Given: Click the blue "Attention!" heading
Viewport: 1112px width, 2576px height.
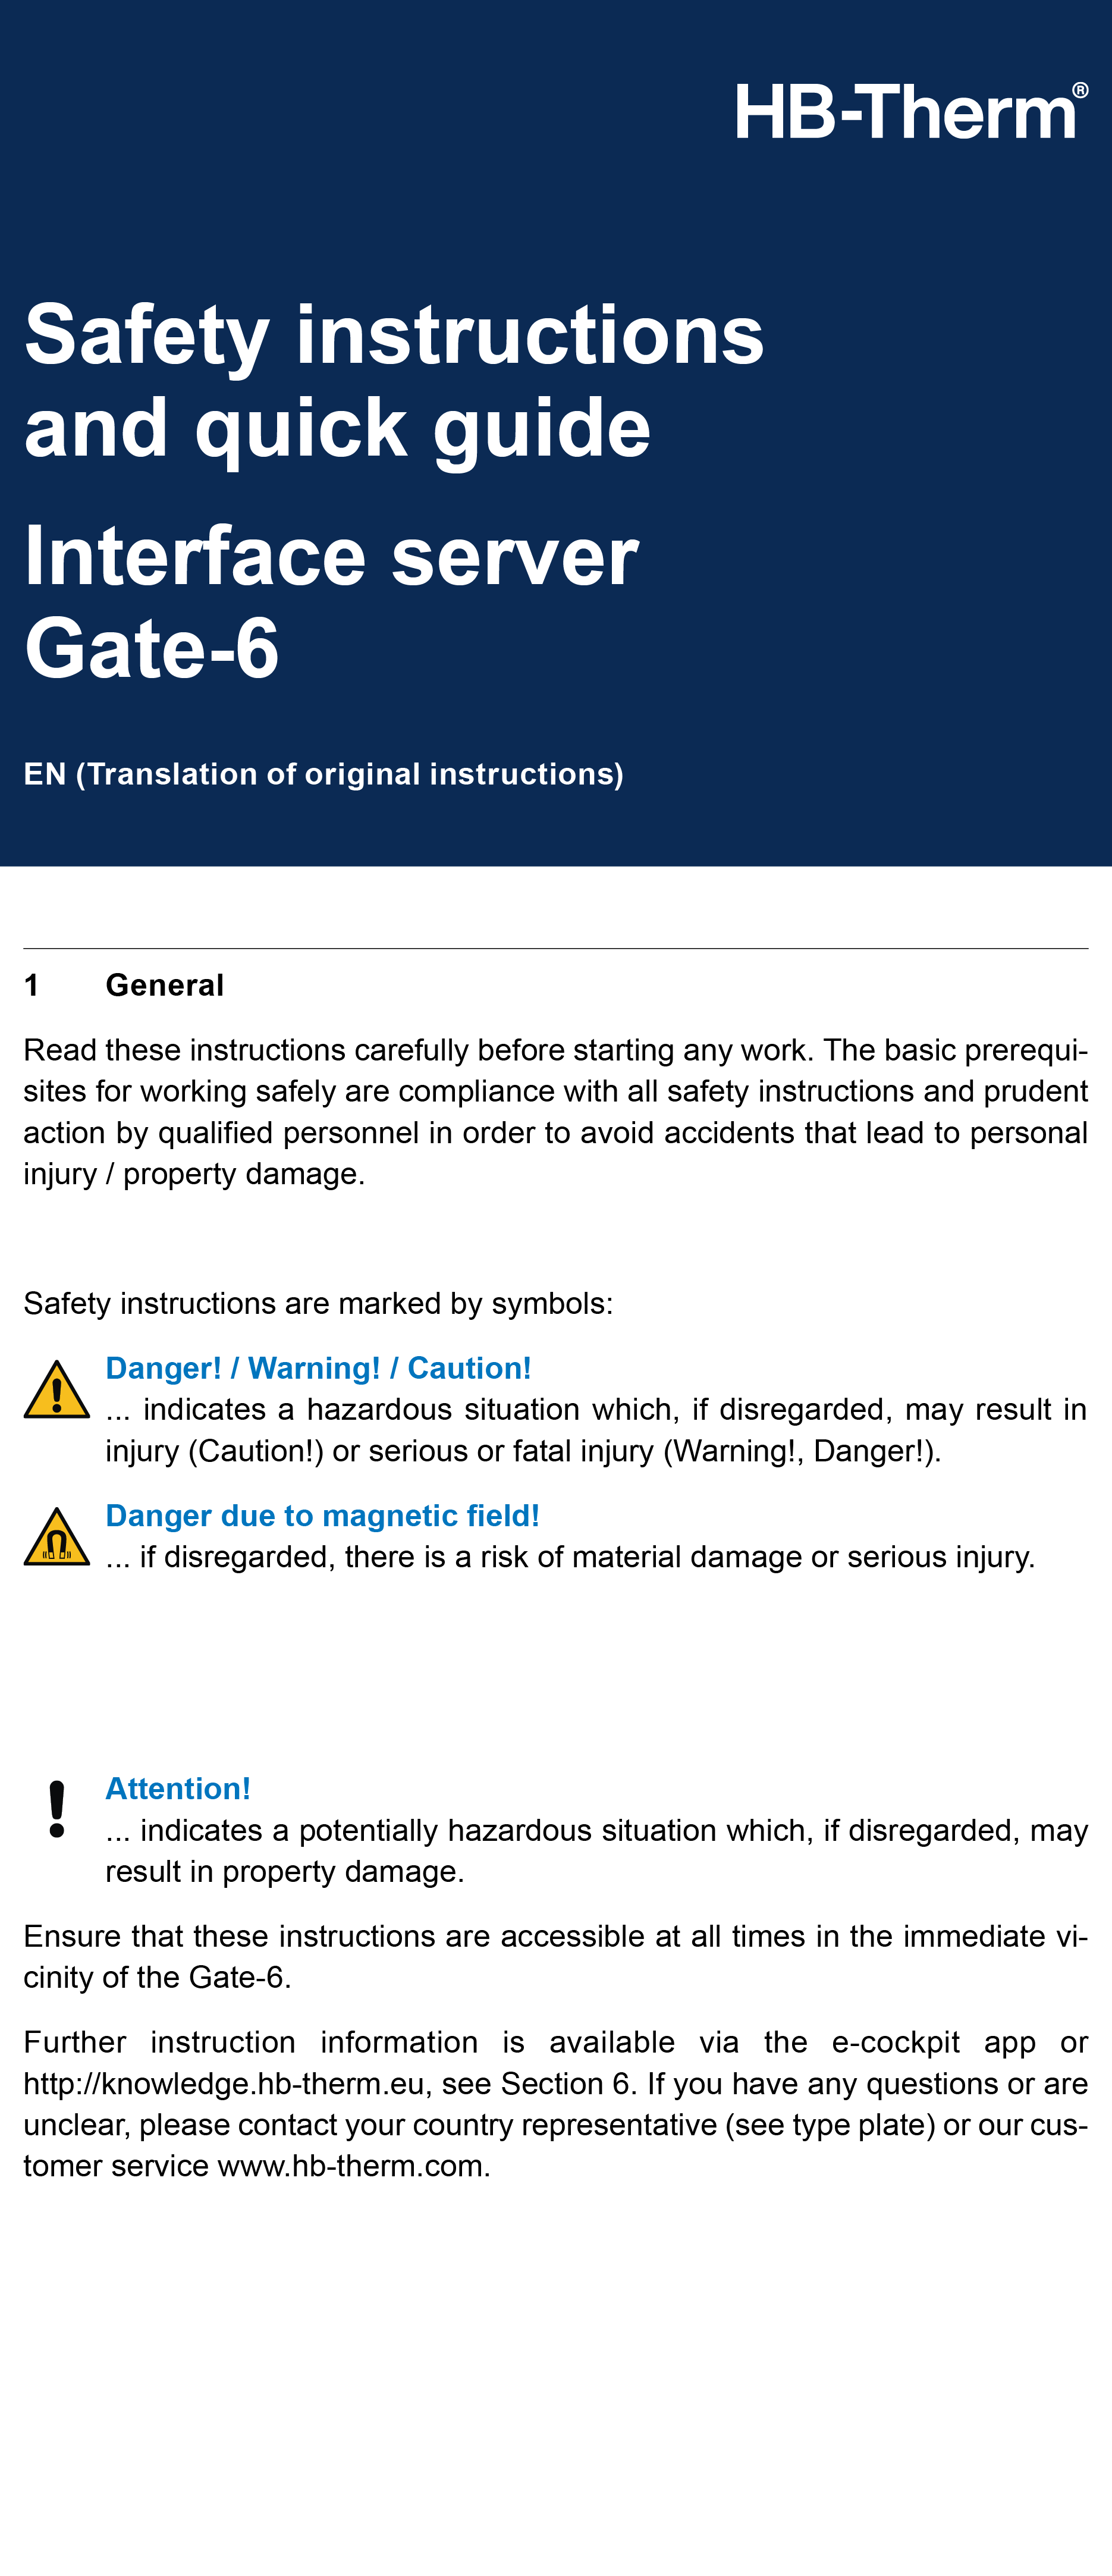Looking at the screenshot, I should click(178, 1788).
